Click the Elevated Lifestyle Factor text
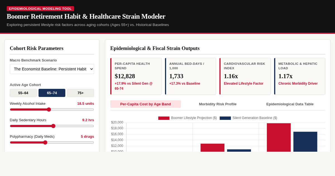 tap(243, 84)
